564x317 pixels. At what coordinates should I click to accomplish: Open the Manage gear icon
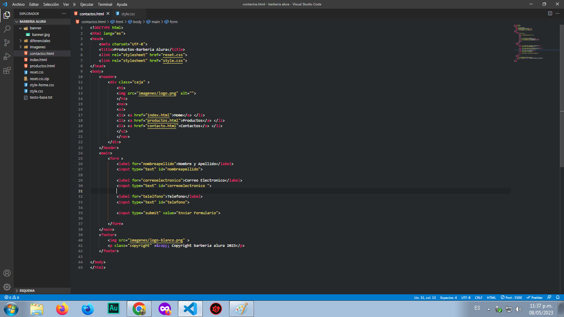(7, 287)
